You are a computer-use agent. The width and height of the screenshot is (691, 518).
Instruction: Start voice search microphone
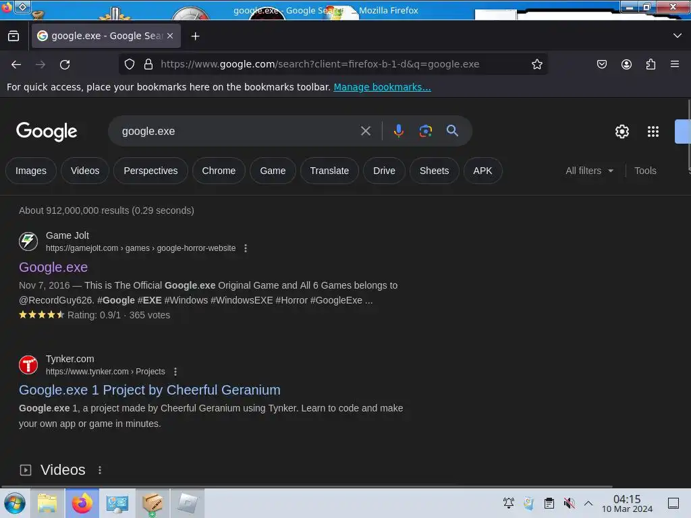[x=399, y=131]
